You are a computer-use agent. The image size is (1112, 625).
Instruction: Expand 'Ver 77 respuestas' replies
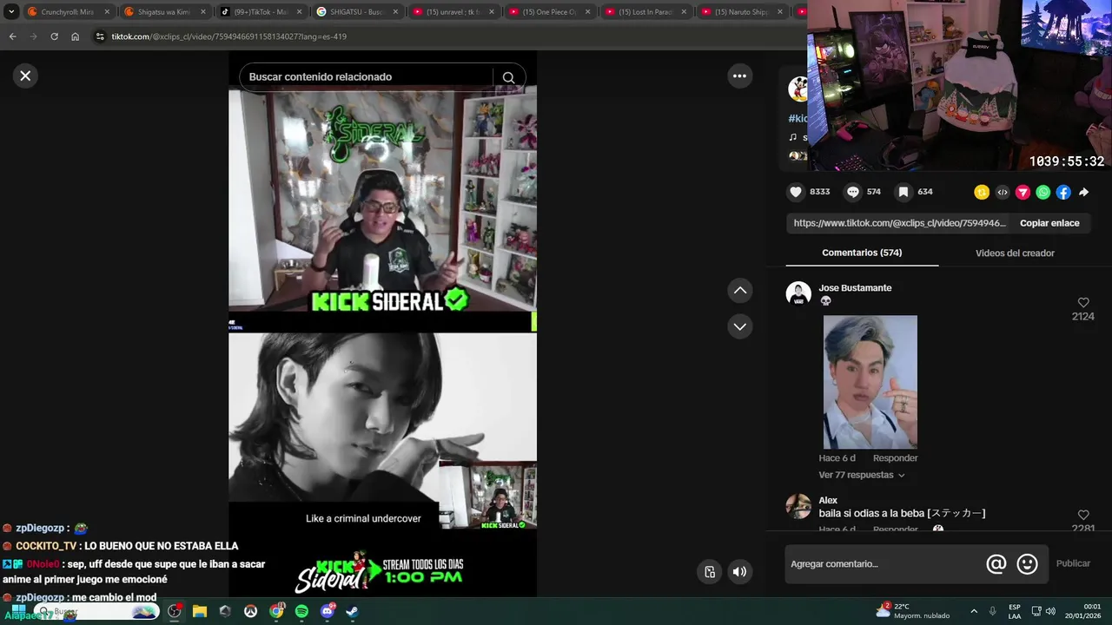[862, 475]
